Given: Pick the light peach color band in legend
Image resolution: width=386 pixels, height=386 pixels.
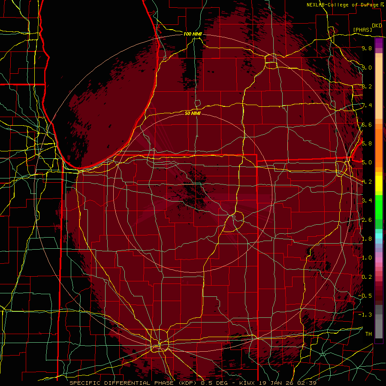Looking at the screenshot, I should point(379,88).
